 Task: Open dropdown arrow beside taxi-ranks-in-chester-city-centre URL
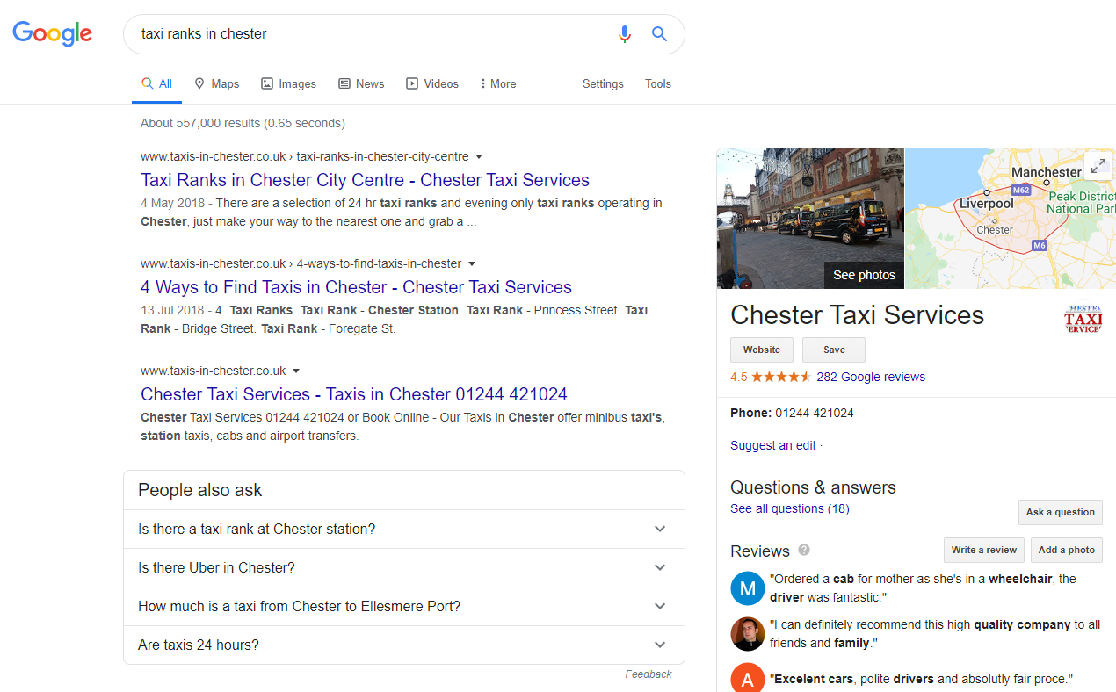click(479, 157)
